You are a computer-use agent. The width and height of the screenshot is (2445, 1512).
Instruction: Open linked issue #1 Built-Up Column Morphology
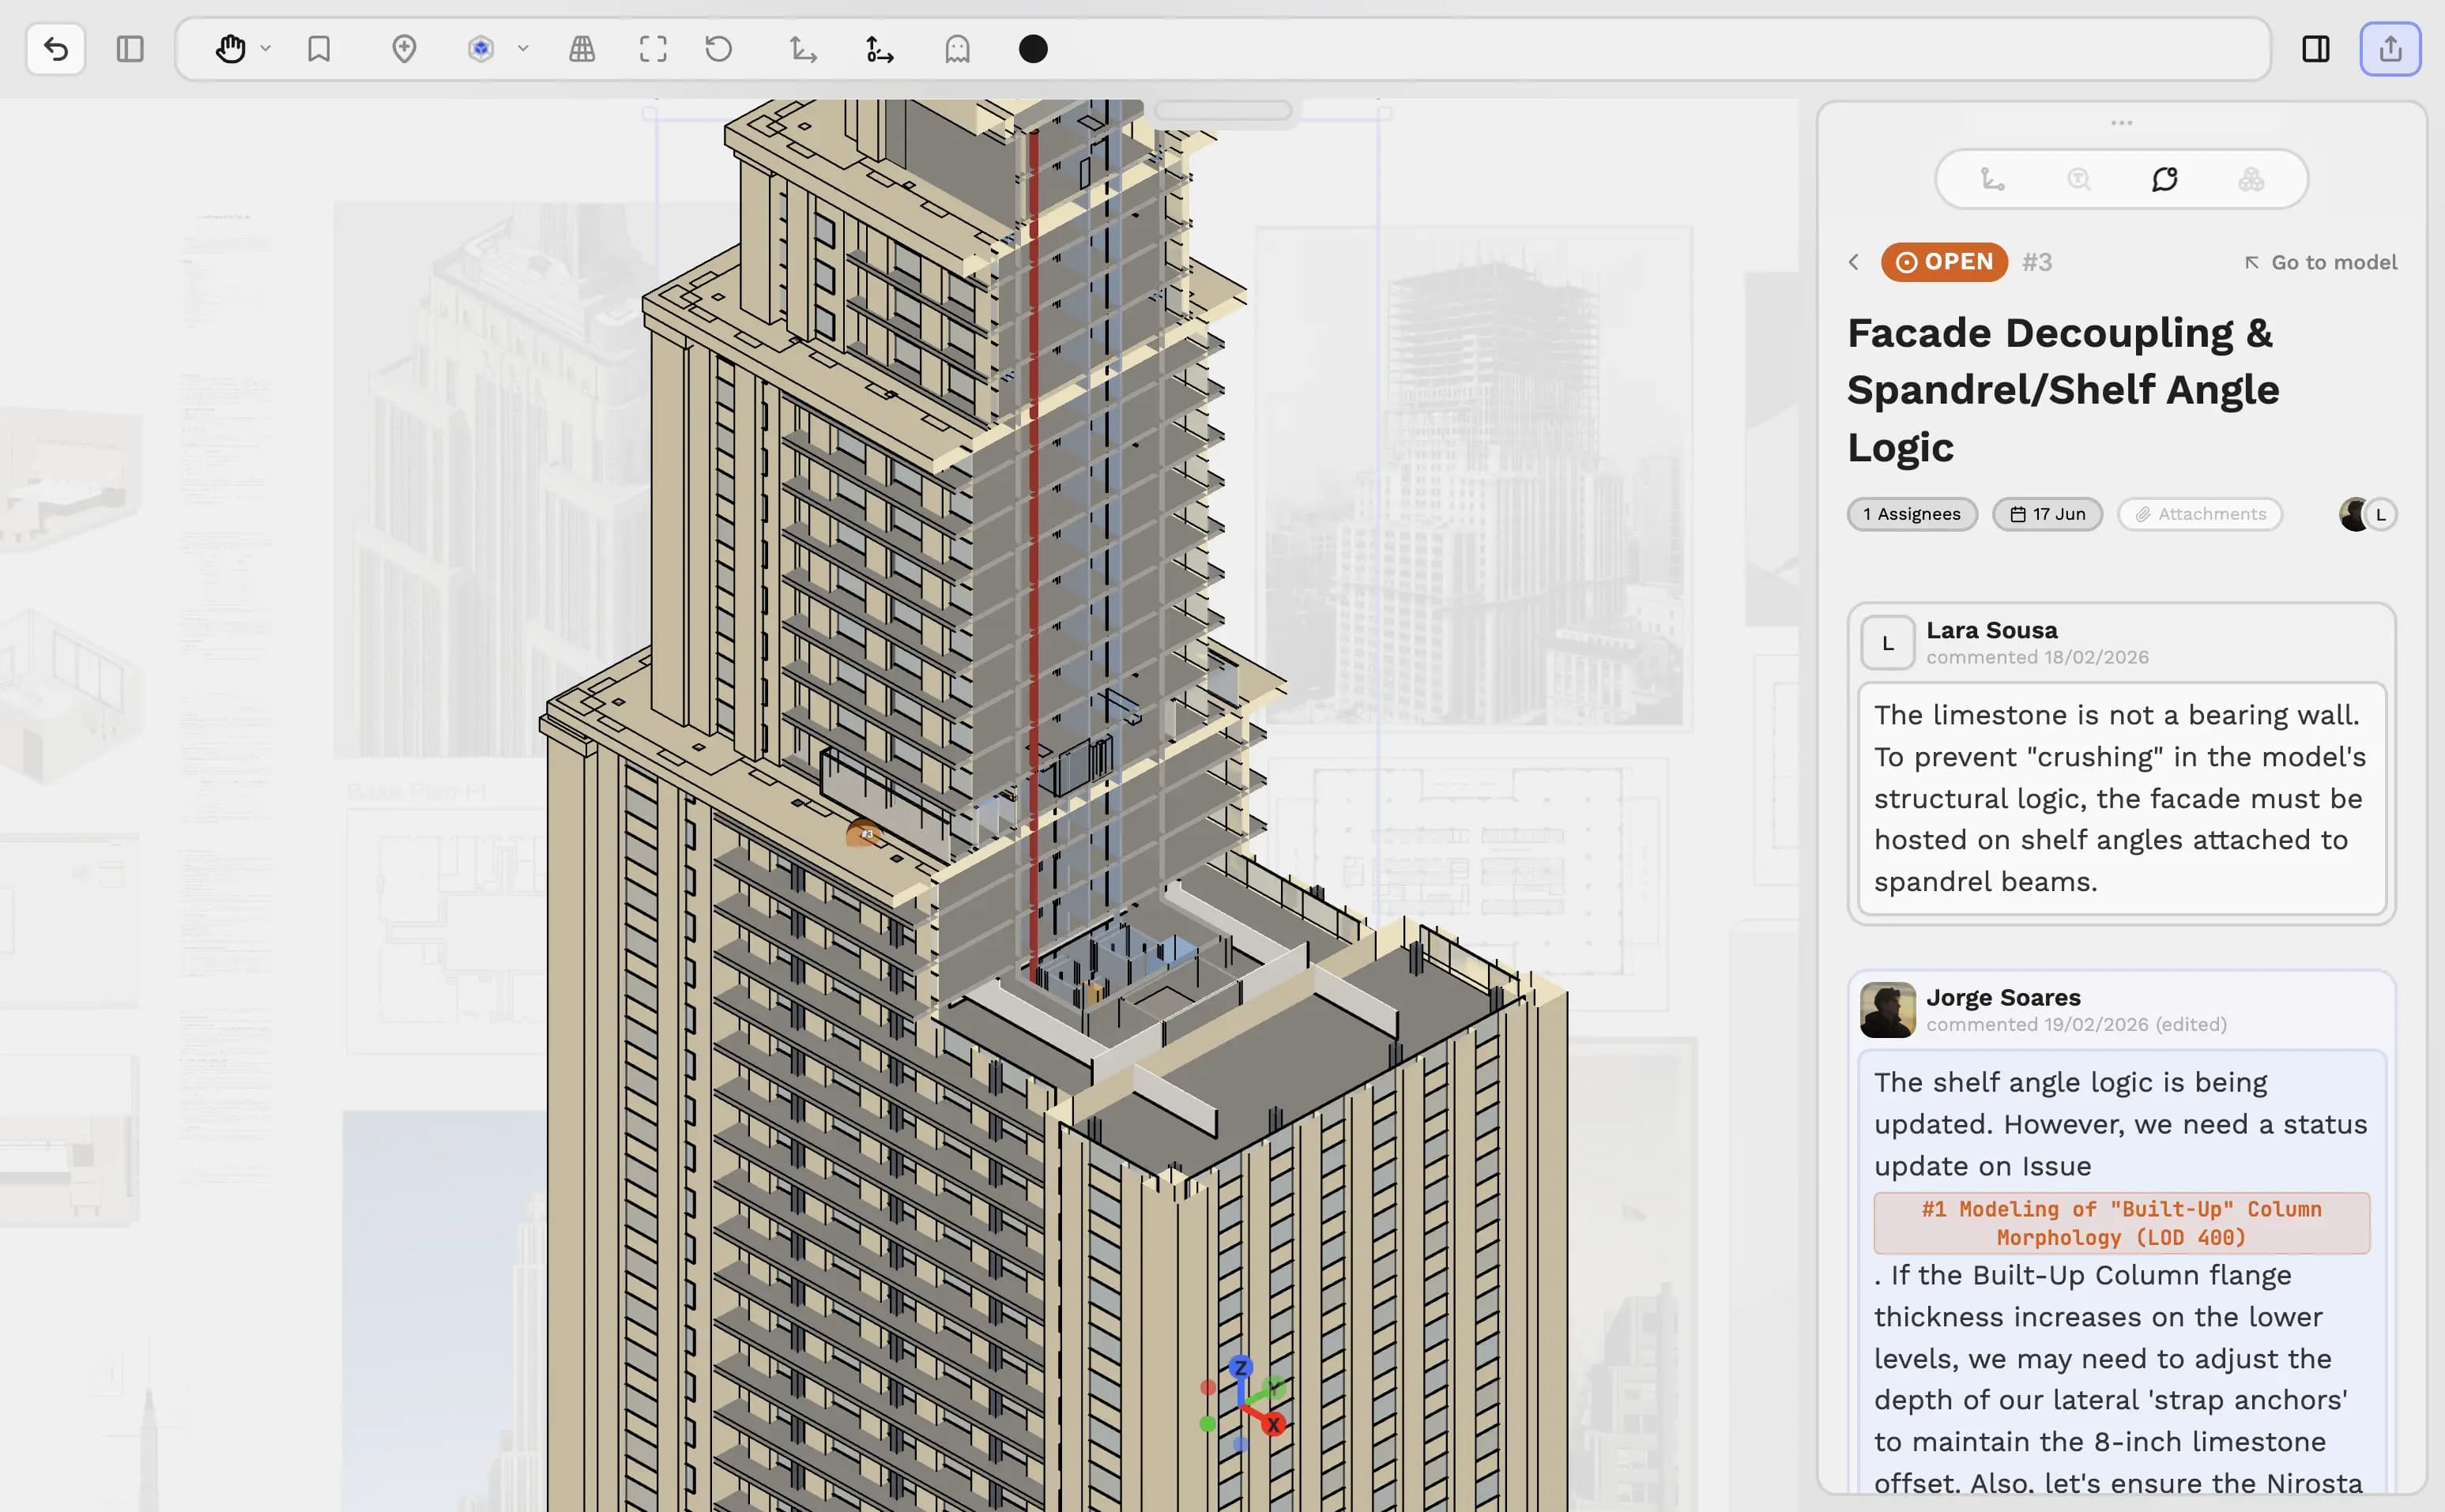(x=2121, y=1223)
